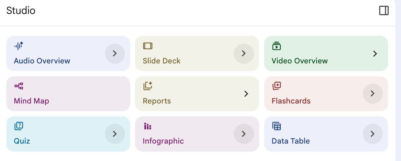
Task: Expand Flashcards options chevron
Action: tap(372, 93)
